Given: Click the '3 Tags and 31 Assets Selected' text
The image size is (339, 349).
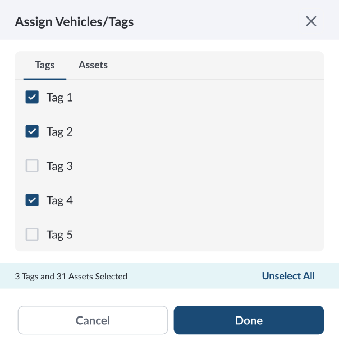Looking at the screenshot, I should [71, 277].
